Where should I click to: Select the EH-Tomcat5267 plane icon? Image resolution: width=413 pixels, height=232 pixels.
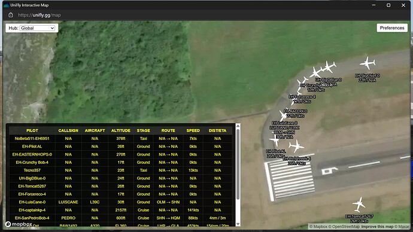click(x=359, y=204)
